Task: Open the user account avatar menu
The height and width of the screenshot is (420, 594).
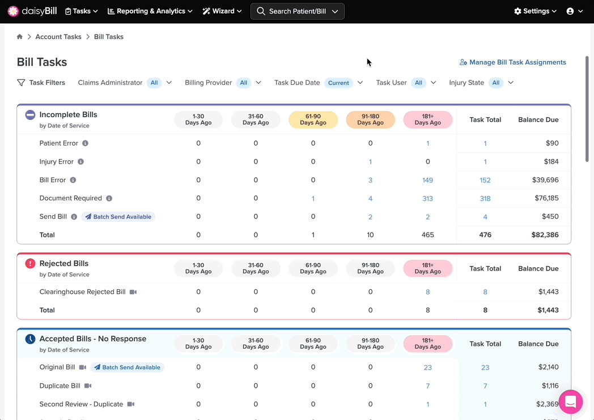Action: coord(574,11)
